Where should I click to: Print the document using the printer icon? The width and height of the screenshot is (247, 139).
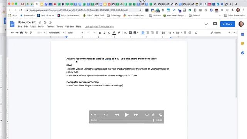pyautogui.click(x=22, y=32)
